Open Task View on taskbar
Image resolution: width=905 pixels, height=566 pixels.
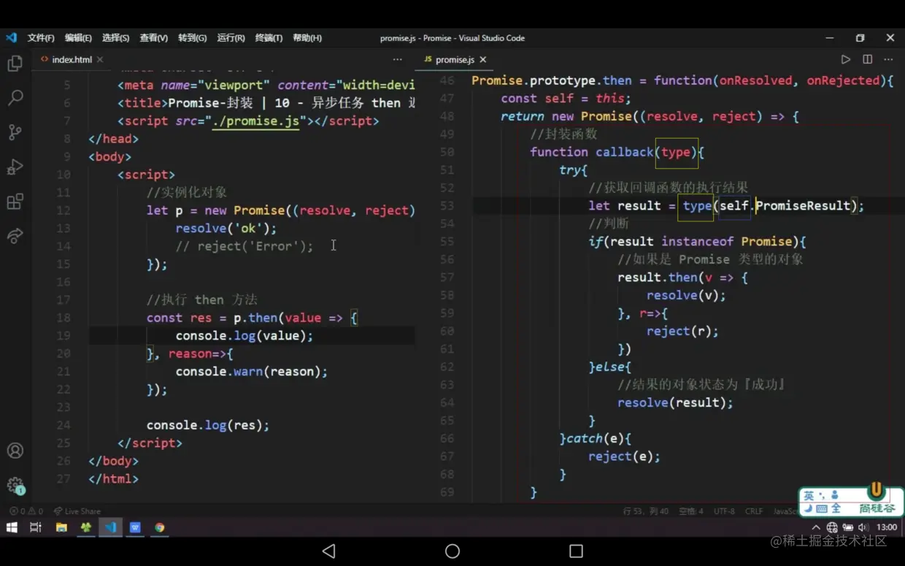click(x=35, y=527)
